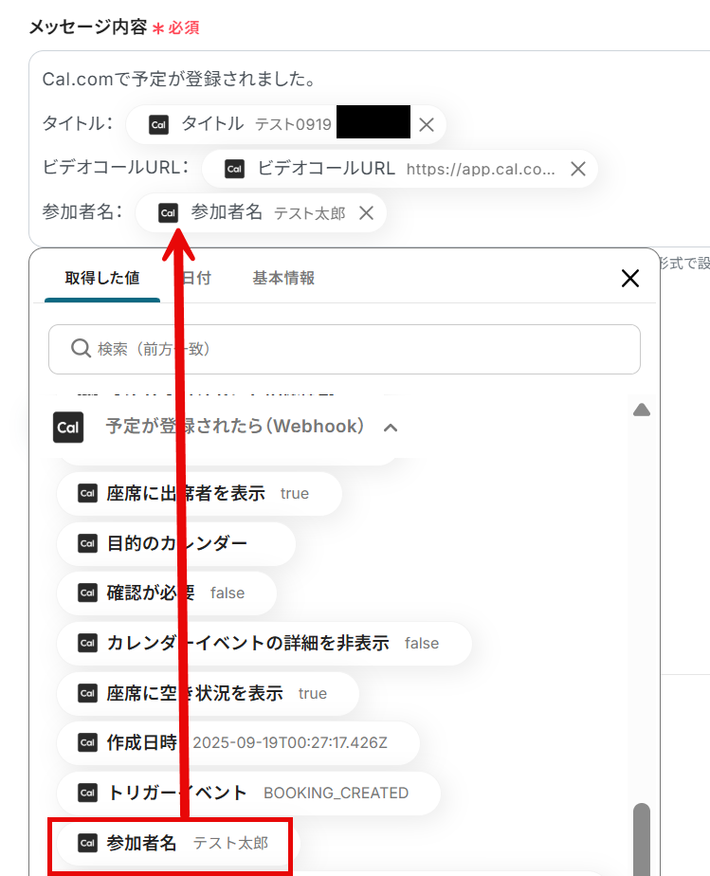Click the Cal.comで予定が登録されました text line

tap(180, 79)
